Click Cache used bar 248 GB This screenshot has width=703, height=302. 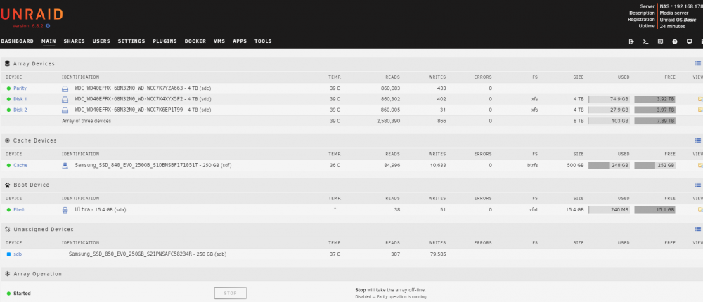pyautogui.click(x=609, y=165)
